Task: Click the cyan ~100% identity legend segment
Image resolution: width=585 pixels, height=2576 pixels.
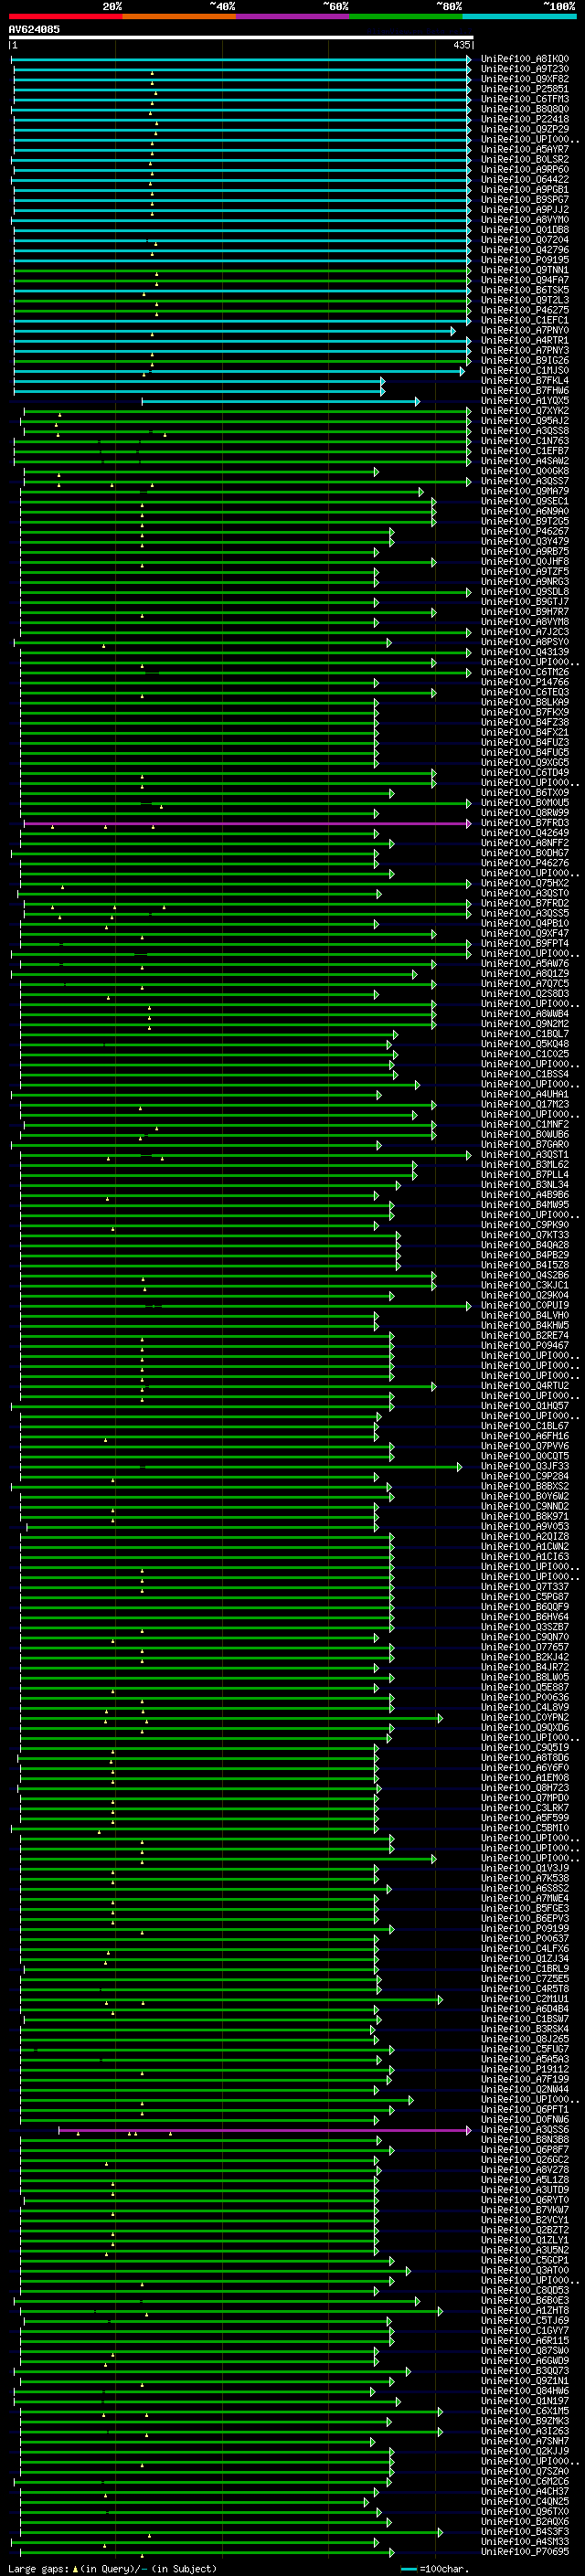Action: (520, 16)
